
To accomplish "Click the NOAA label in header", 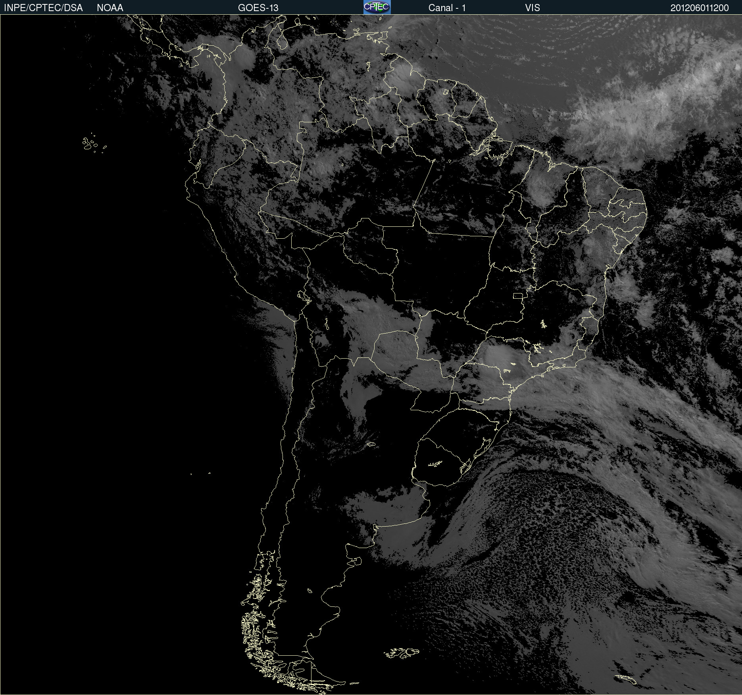I will click(x=110, y=8).
